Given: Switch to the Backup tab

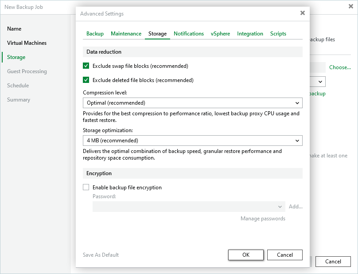Looking at the screenshot, I should coord(95,34).
